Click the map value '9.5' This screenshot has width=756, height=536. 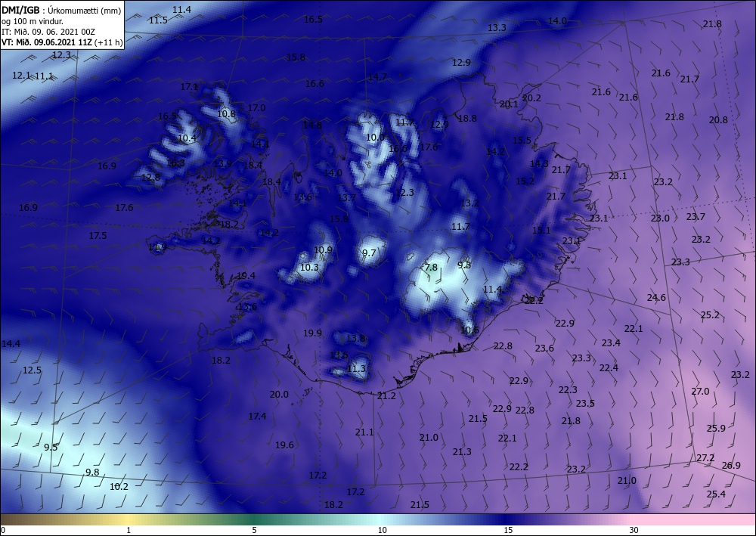[x=51, y=447]
